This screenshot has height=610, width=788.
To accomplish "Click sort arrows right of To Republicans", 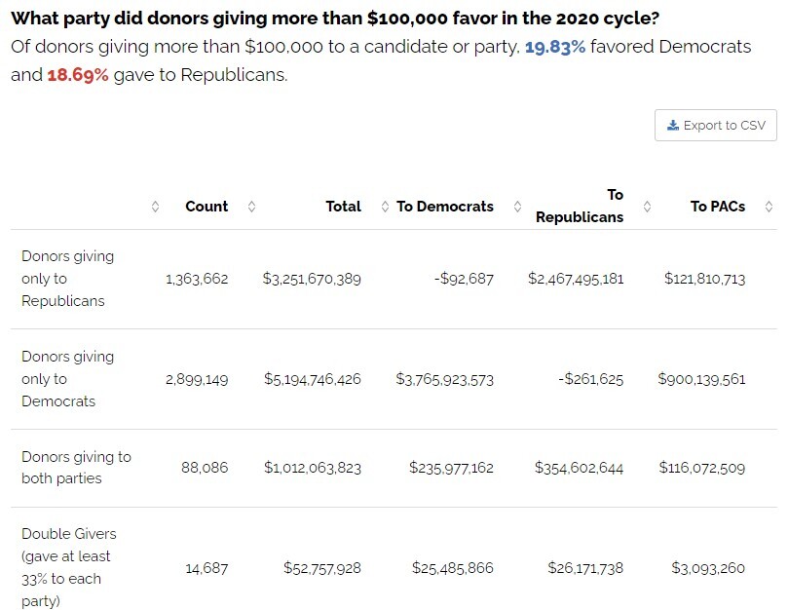I will tap(647, 207).
